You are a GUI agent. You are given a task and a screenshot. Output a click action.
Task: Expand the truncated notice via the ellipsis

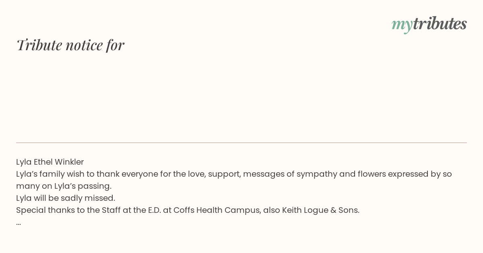(19, 224)
